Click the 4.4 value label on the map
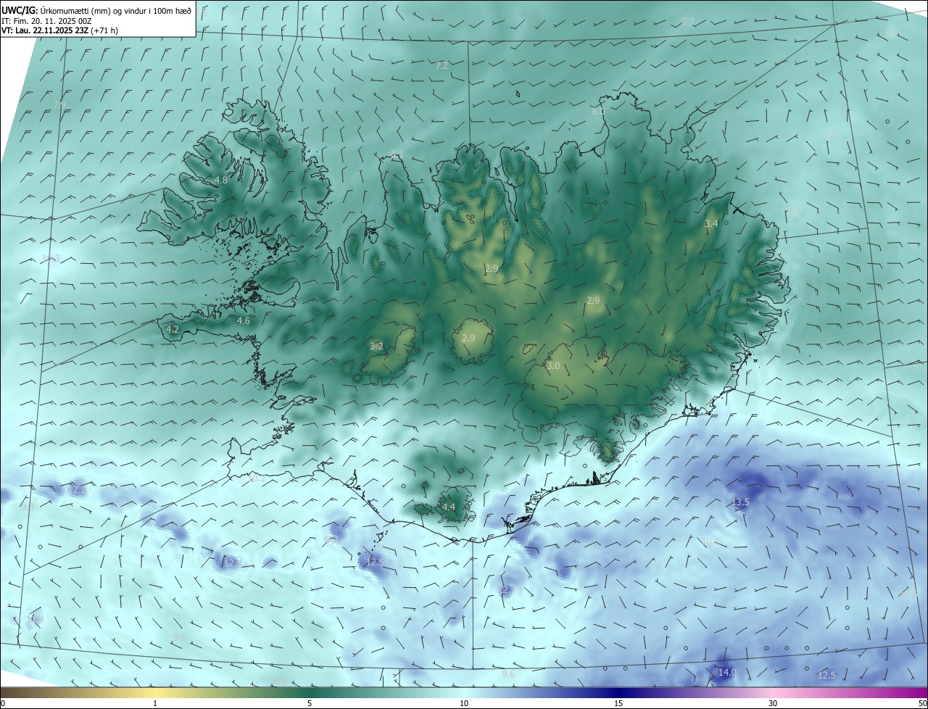This screenshot has width=928, height=709. (x=449, y=507)
